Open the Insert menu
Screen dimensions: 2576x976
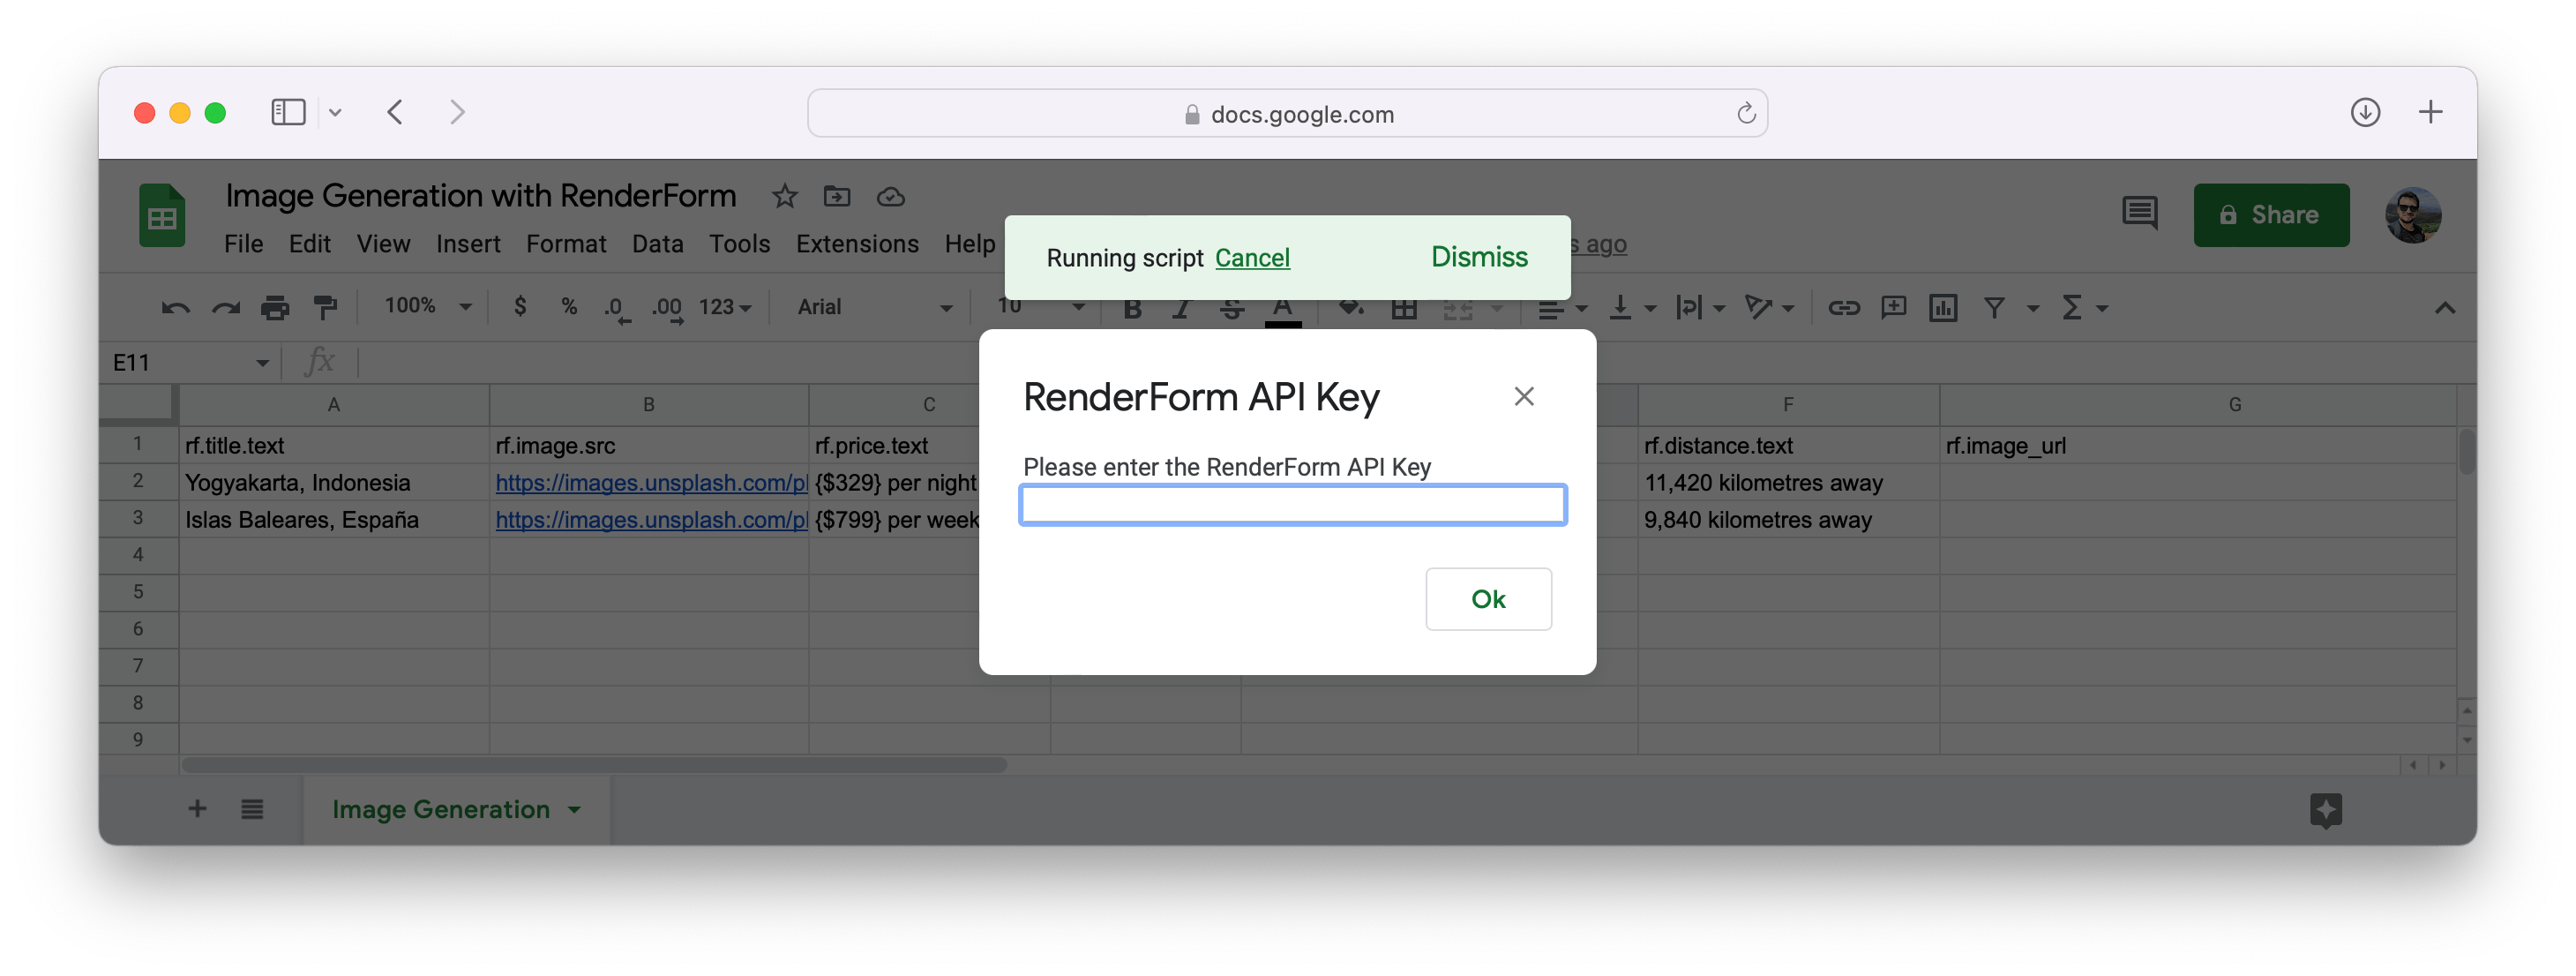pos(468,244)
